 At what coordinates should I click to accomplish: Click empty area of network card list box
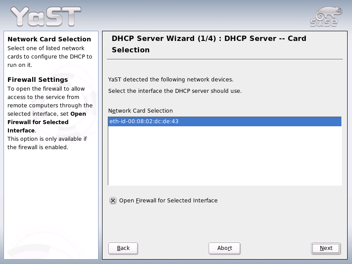click(x=224, y=156)
